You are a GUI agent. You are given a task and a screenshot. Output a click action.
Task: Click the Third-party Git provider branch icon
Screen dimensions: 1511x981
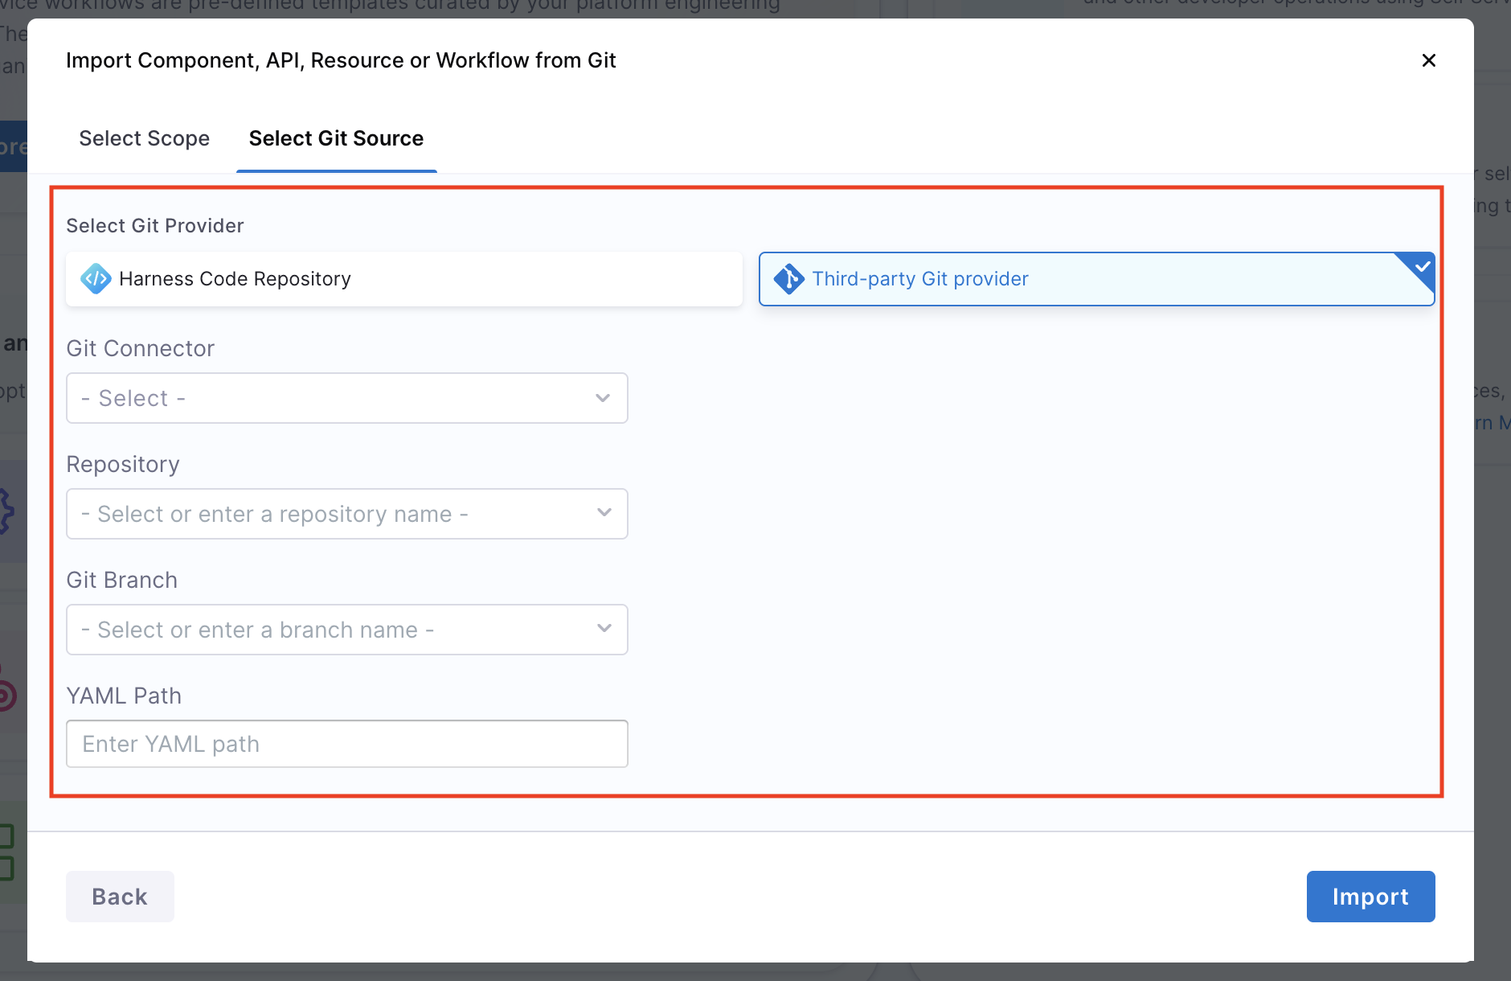pos(788,279)
